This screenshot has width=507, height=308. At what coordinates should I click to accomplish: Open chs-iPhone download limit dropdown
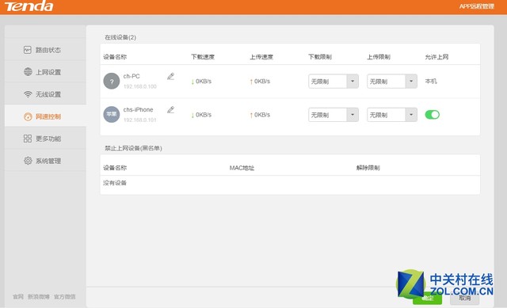coord(334,115)
